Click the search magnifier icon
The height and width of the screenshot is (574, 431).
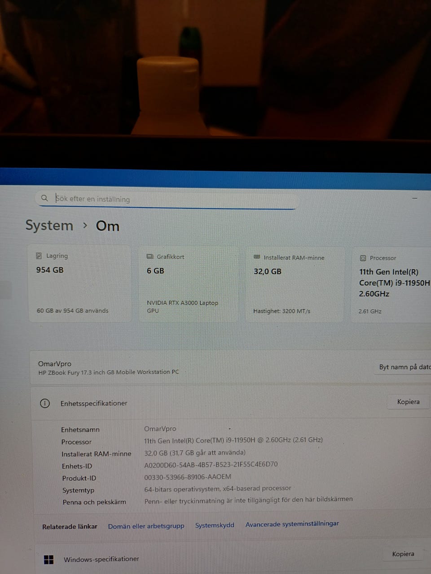[44, 198]
